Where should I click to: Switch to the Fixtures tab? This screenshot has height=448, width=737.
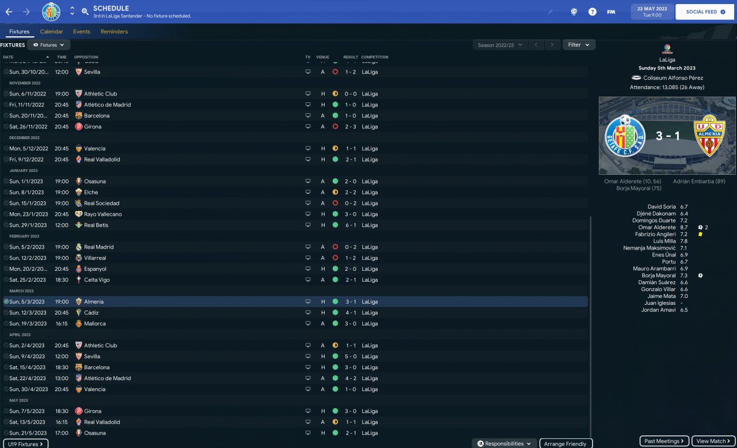tap(20, 32)
